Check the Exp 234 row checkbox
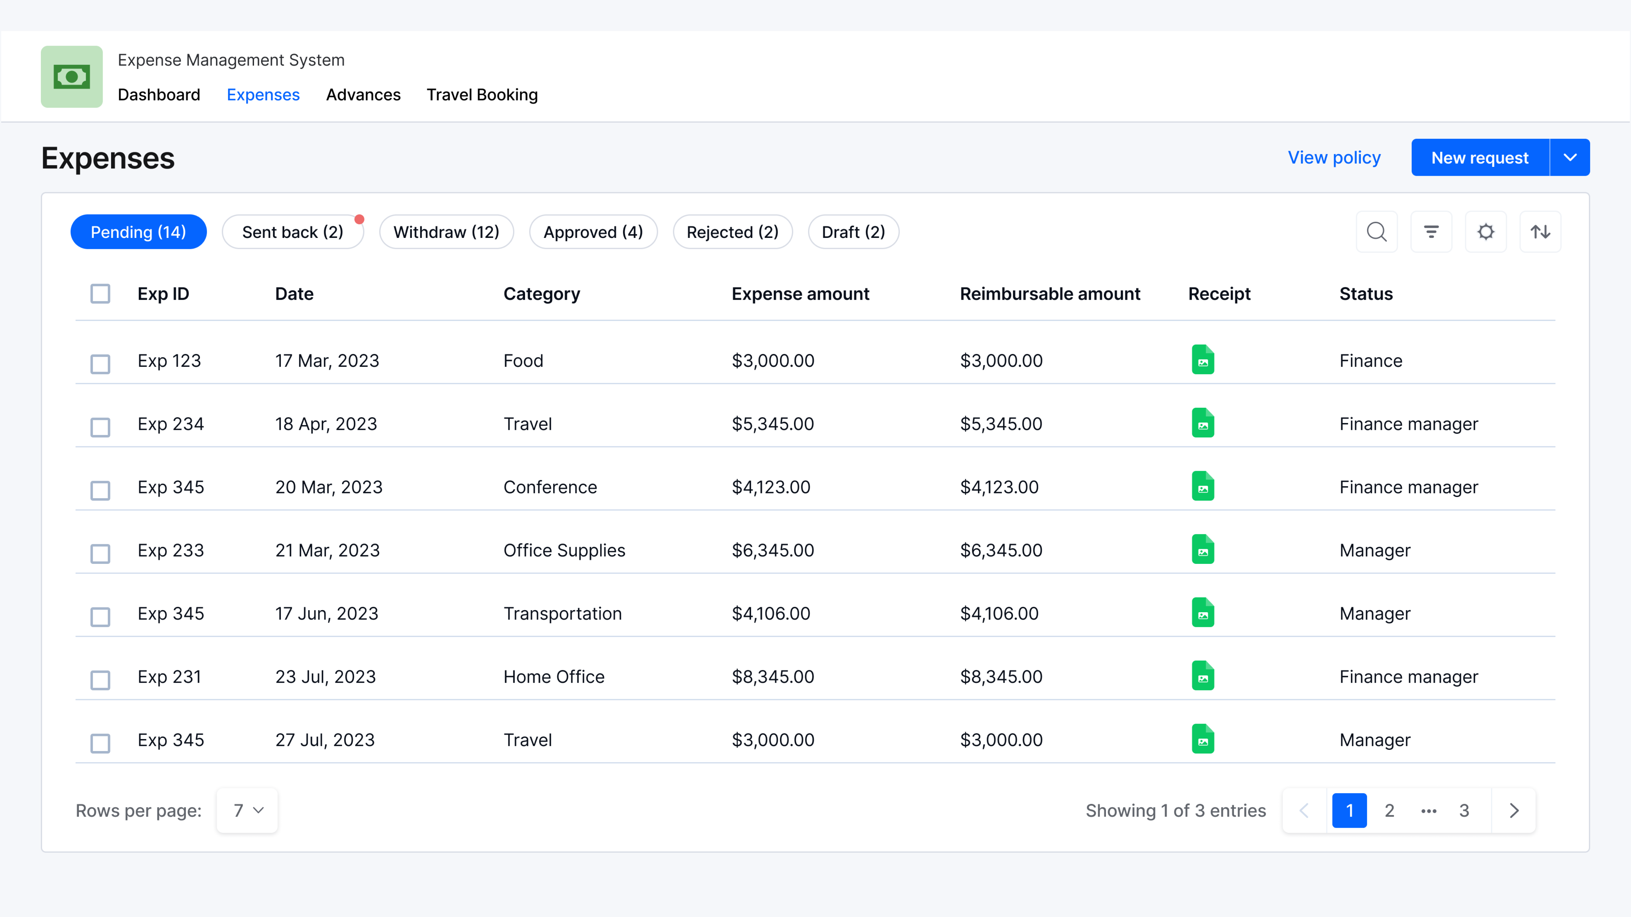The height and width of the screenshot is (917, 1631). pyautogui.click(x=100, y=427)
